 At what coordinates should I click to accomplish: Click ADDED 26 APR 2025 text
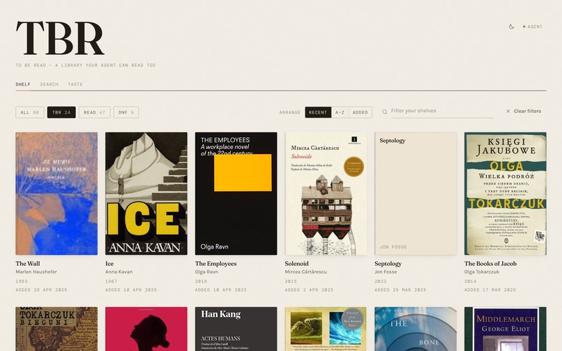tap(41, 290)
